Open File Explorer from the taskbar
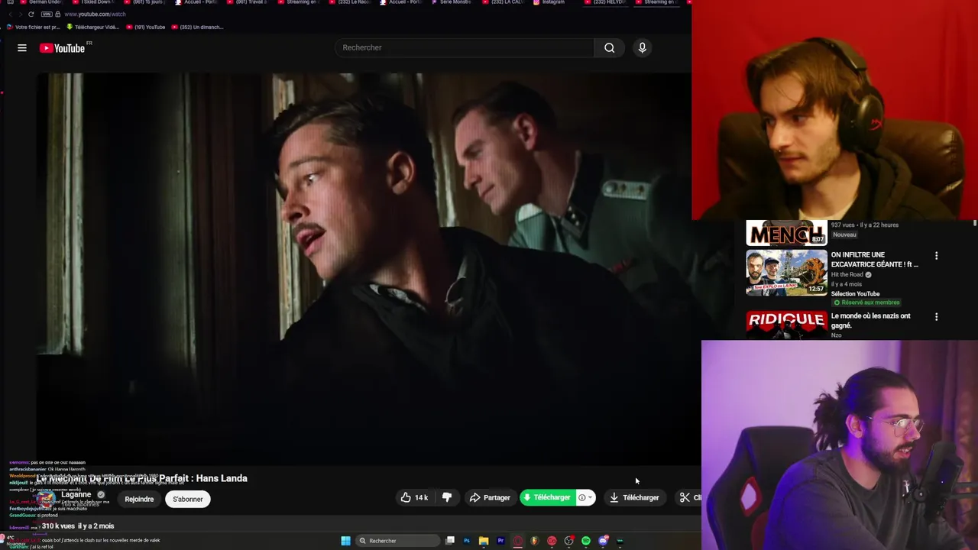The width and height of the screenshot is (978, 550). pyautogui.click(x=484, y=541)
